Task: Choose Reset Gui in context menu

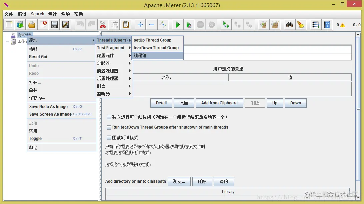Action: 61,57
